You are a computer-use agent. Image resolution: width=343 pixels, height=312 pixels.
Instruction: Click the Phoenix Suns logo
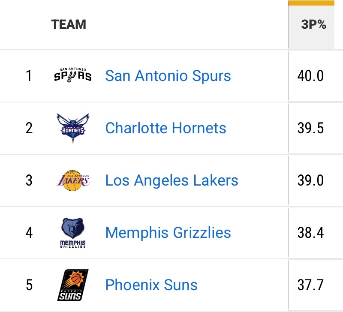coord(72,285)
